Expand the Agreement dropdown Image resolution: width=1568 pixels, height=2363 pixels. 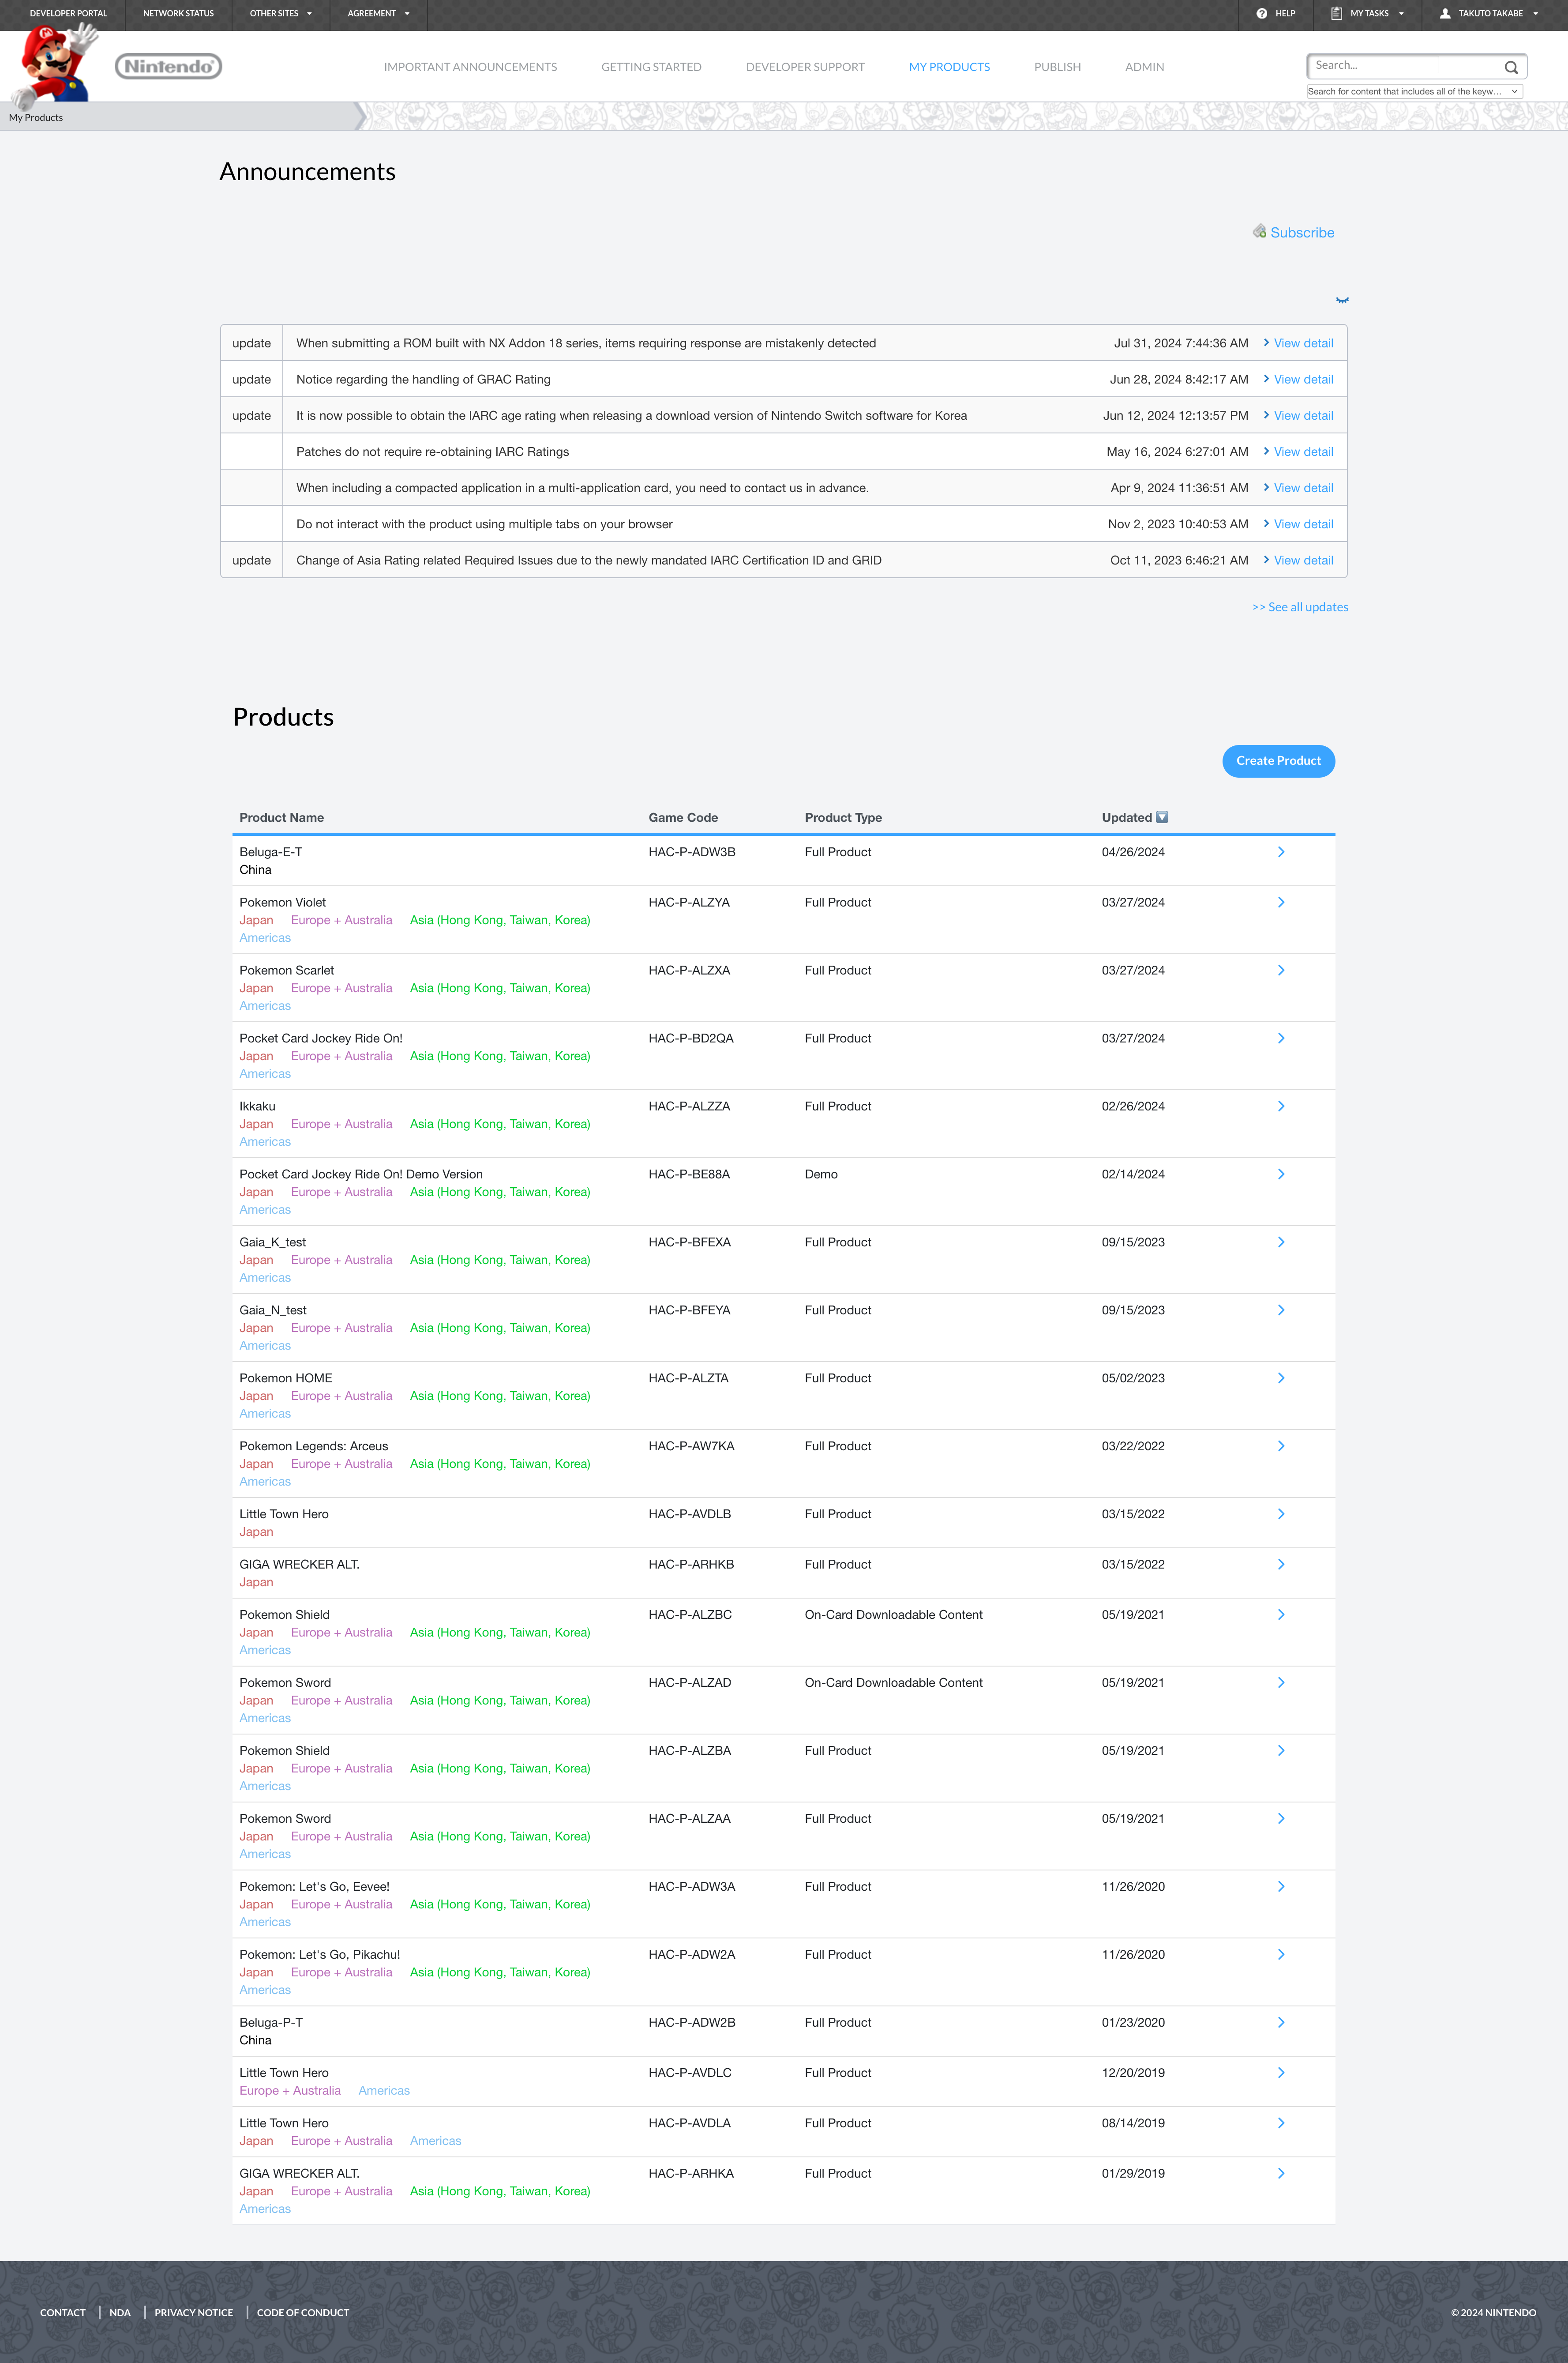(379, 14)
